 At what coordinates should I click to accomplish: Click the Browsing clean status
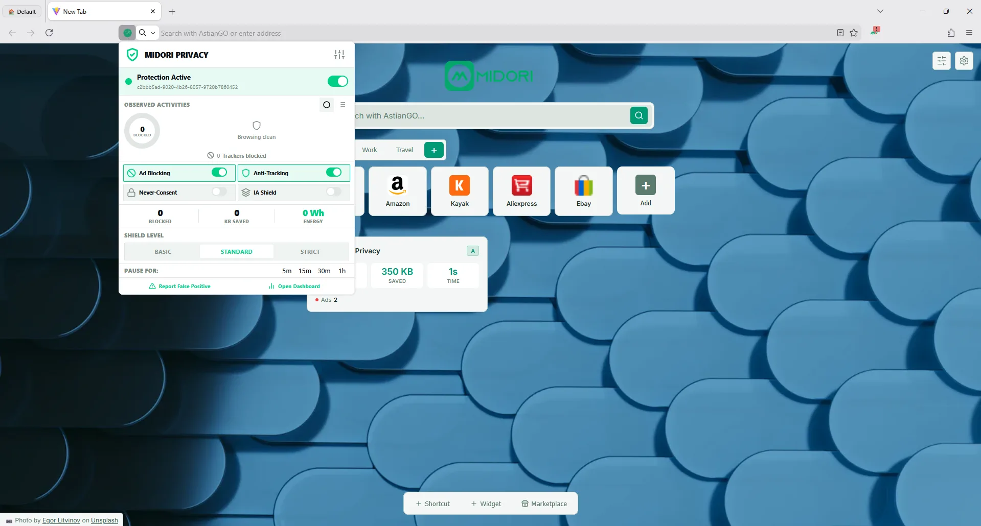point(257,130)
